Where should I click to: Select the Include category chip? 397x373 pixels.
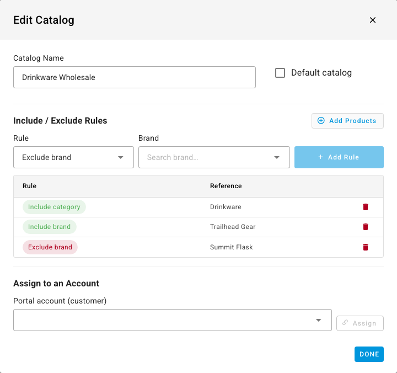tap(54, 207)
